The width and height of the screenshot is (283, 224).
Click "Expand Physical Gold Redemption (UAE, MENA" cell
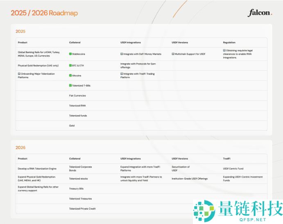[x=36, y=179]
